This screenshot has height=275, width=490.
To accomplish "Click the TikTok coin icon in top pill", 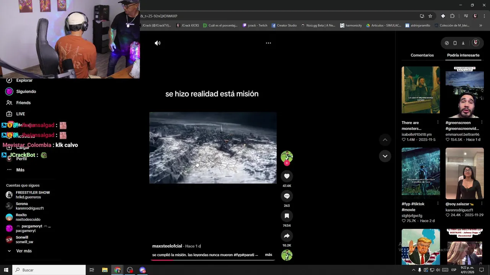I will pos(447,43).
